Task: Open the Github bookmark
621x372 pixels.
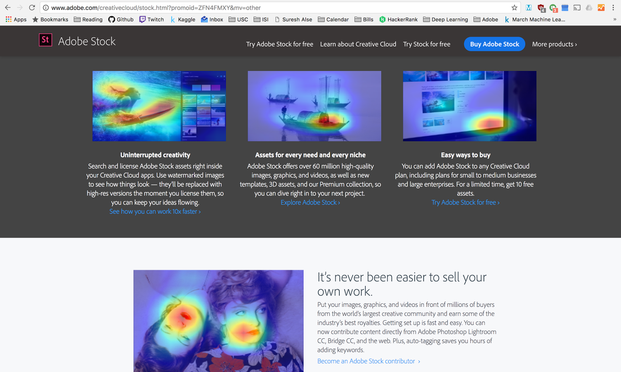Action: point(121,19)
